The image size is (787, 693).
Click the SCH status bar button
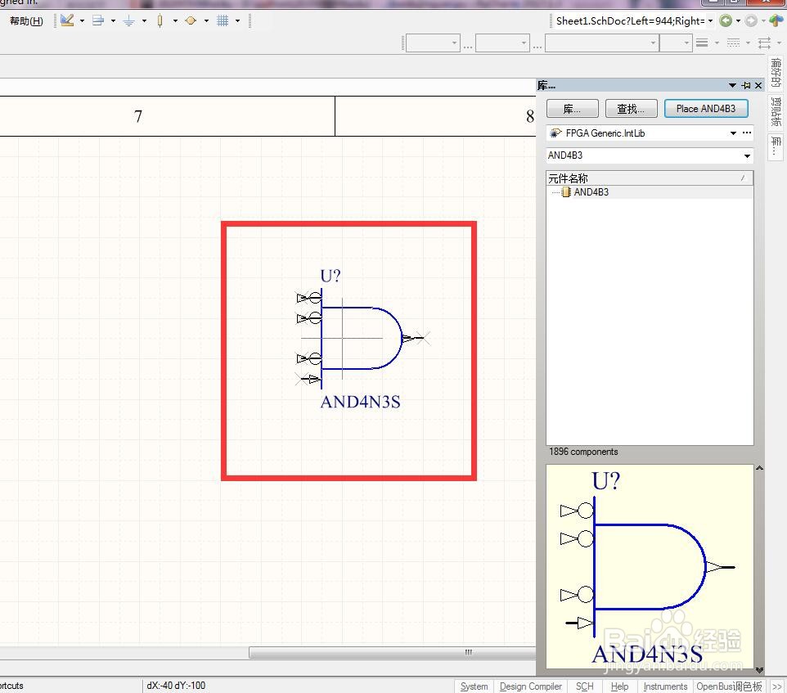(584, 686)
